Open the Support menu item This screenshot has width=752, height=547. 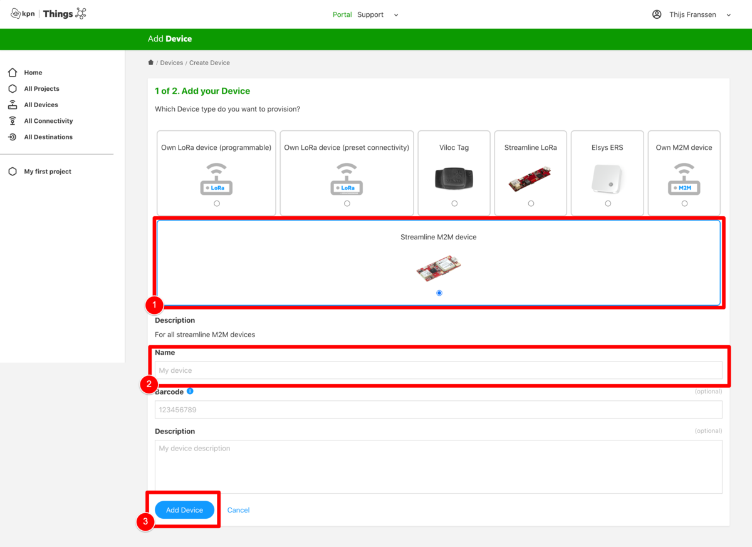tap(370, 14)
